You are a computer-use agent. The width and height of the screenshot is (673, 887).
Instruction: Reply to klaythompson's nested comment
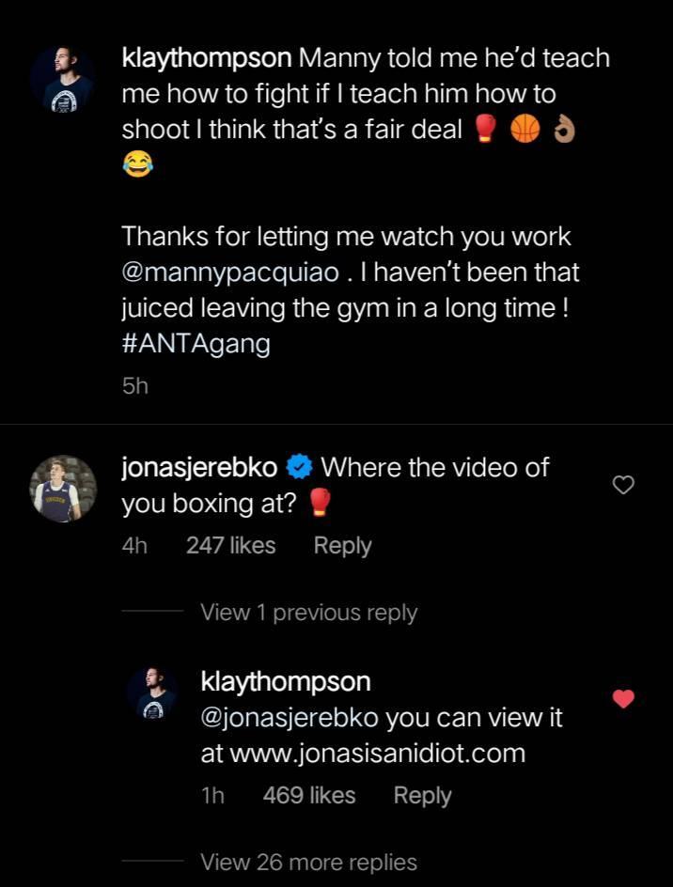tap(422, 796)
